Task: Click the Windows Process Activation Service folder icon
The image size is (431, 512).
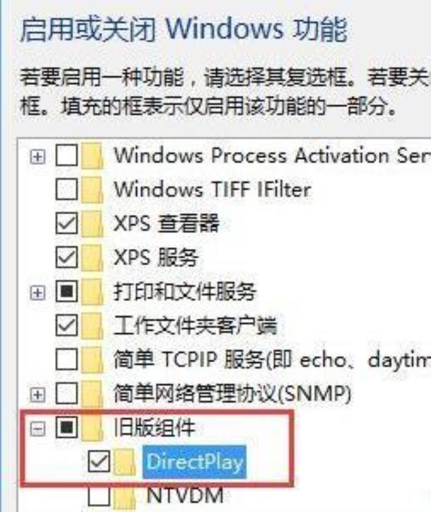Action: [x=93, y=156]
